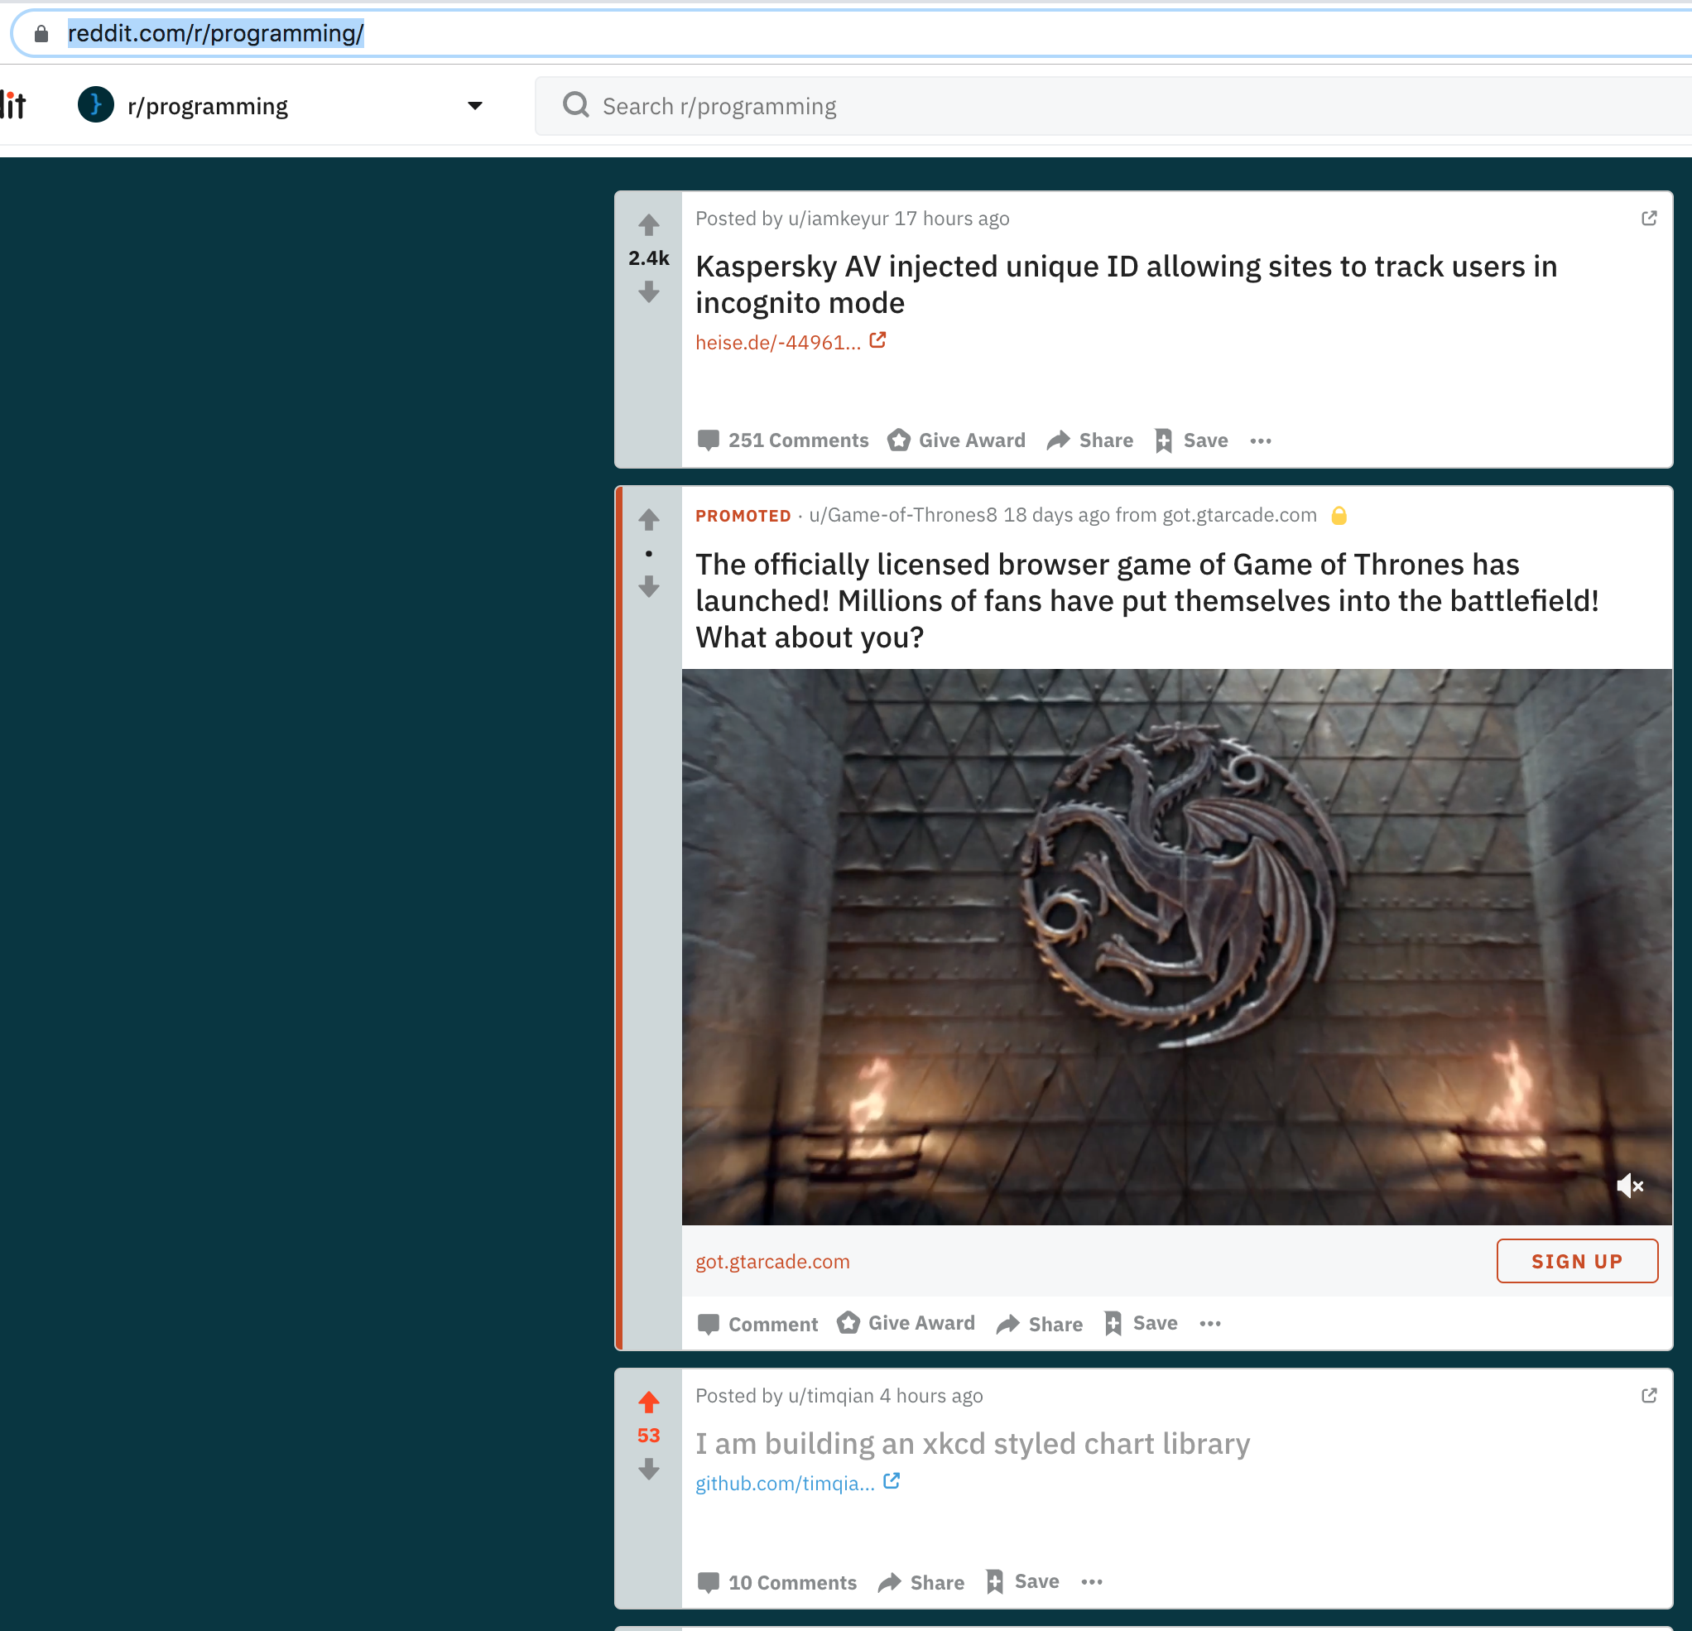Viewport: 1692px width, 1631px height.
Task: Click the Game of Thrones video thumbnail
Action: click(1175, 946)
